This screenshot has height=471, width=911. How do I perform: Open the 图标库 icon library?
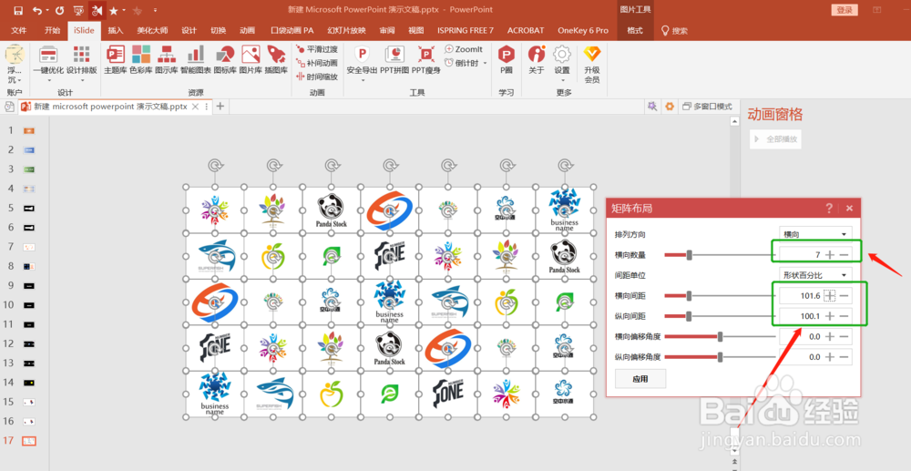coord(225,60)
